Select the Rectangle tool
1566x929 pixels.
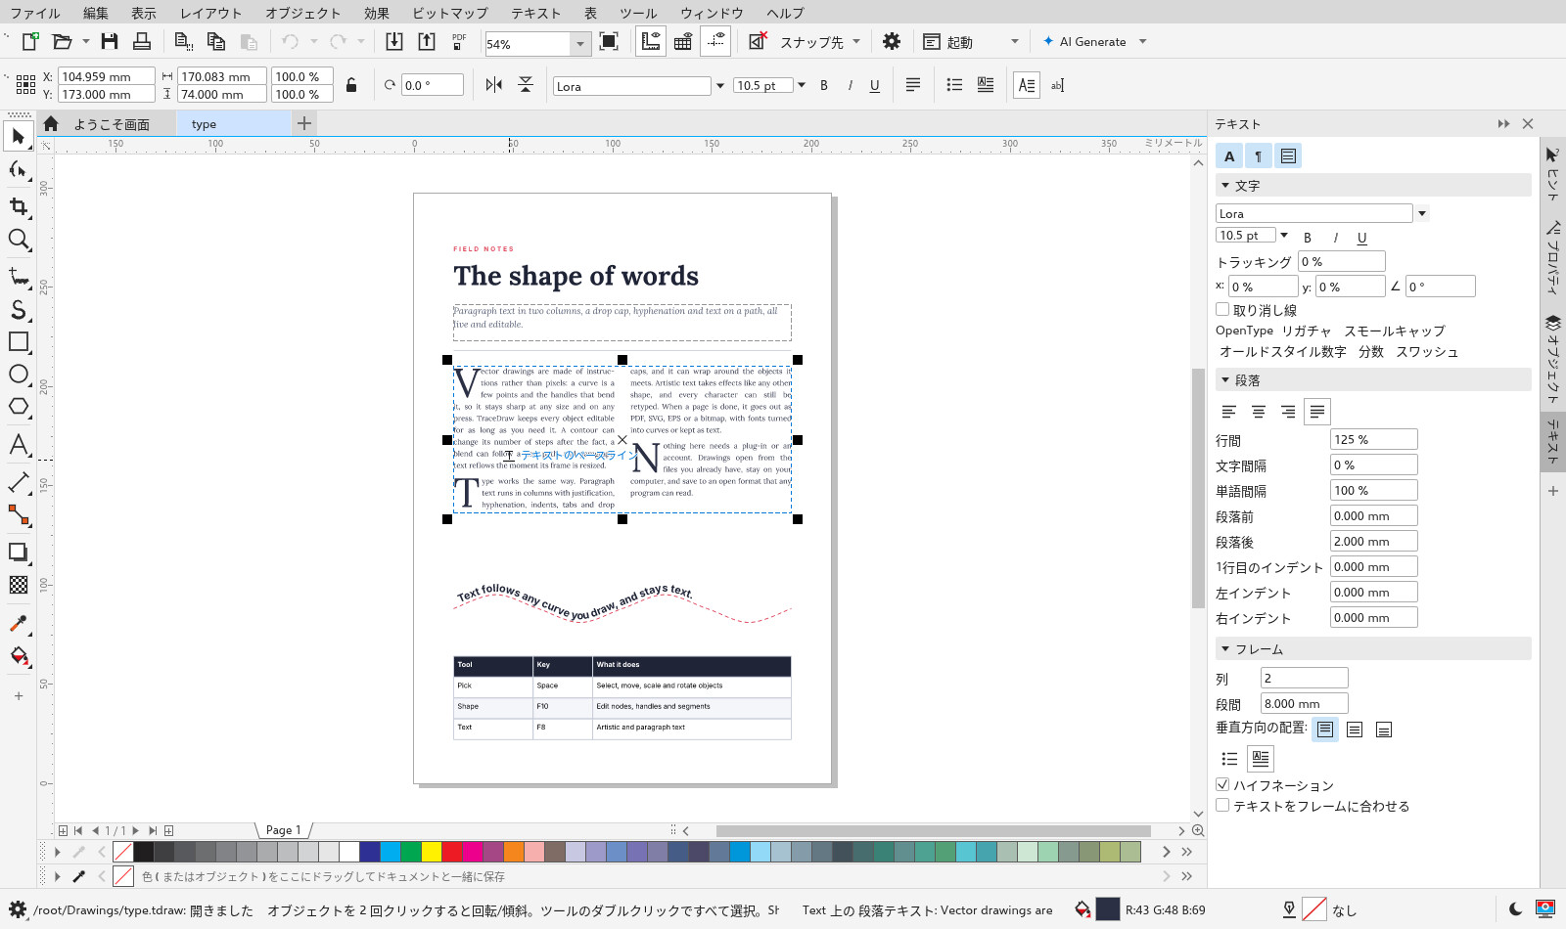tap(18, 341)
